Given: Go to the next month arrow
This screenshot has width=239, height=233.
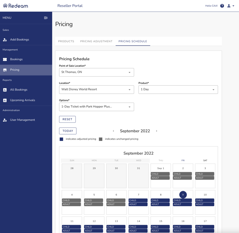Looking at the screenshot, I should pos(156,131).
